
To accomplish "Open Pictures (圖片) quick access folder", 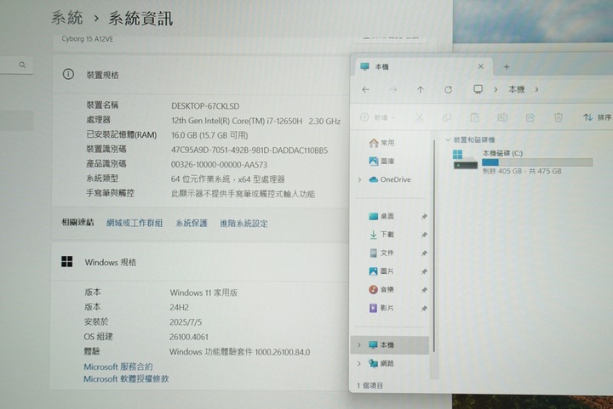I will pos(381,271).
